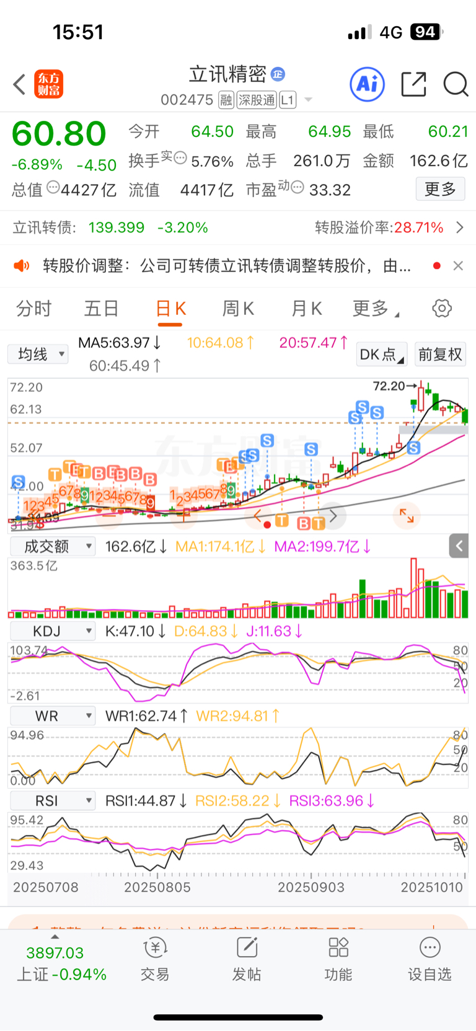Screen dimensions: 476x1031
Task: Open the 东方财富 logo icon
Action: coord(49,84)
